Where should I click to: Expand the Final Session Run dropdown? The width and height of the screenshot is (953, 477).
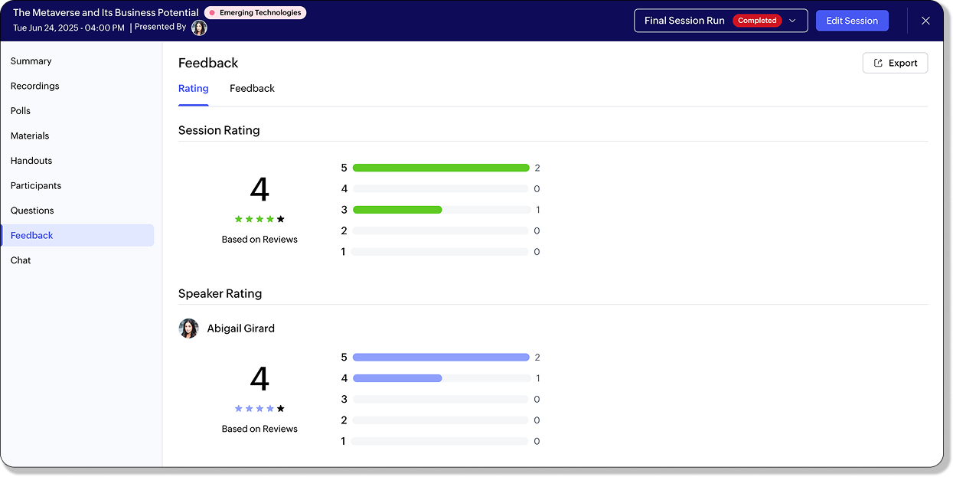pos(792,21)
